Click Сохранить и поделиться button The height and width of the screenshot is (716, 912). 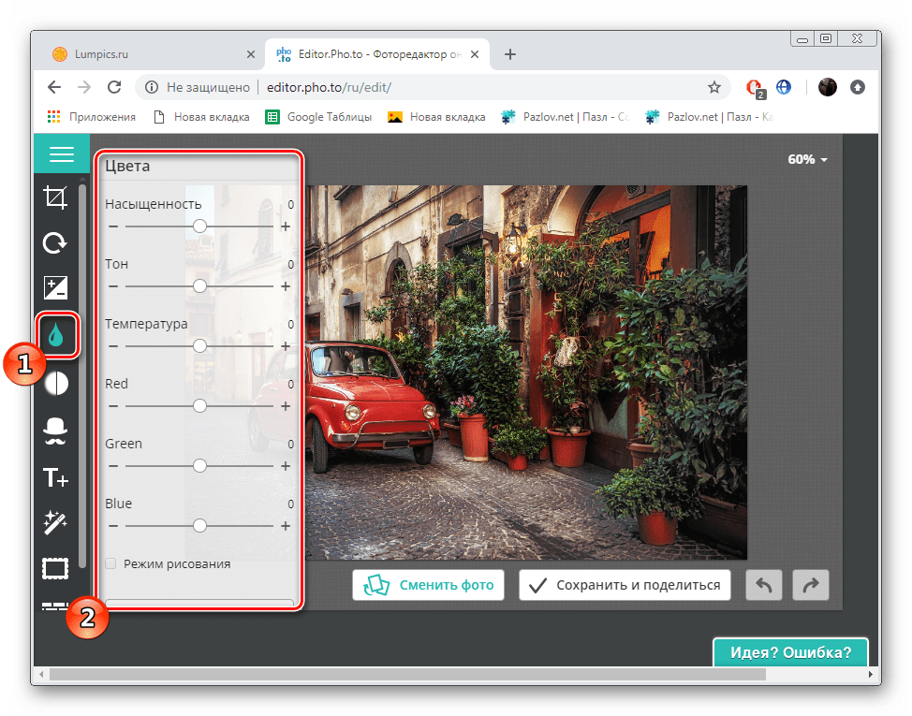(625, 585)
